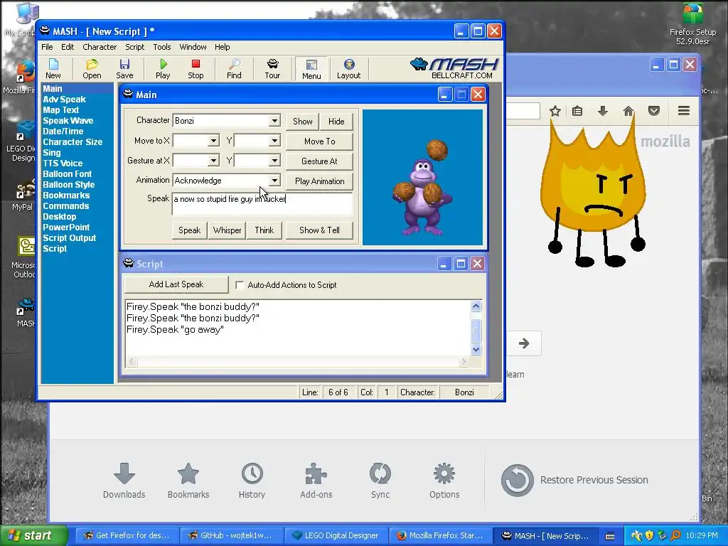728x546 pixels.
Task: Open the Window menu
Action: coord(193,47)
